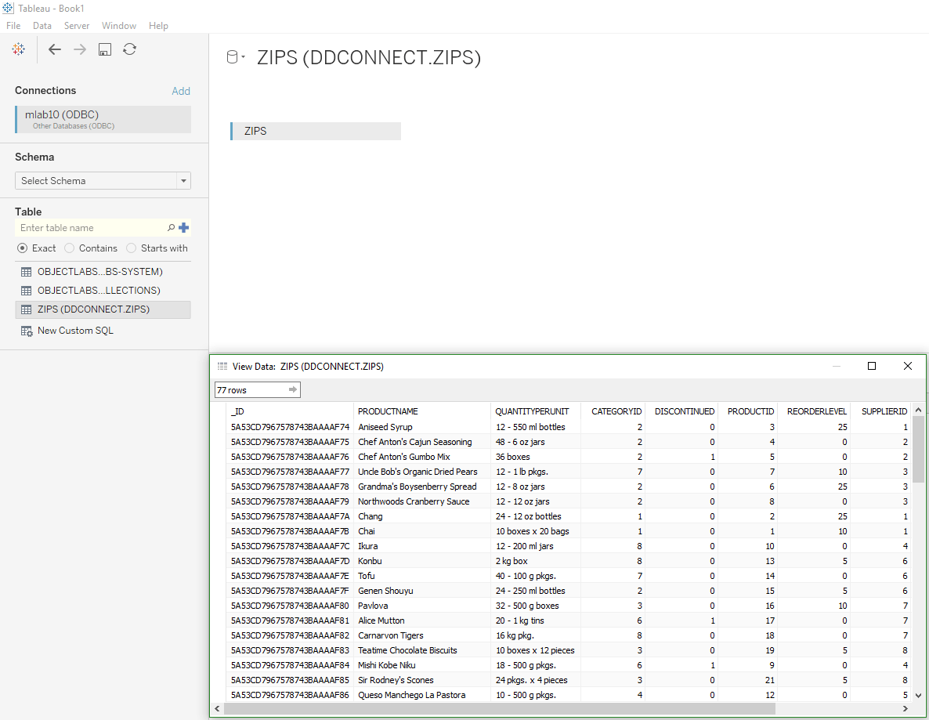Click the data source title ZIPS (DDCONNECT.ZIPS)
929x720 pixels.
pos(368,57)
